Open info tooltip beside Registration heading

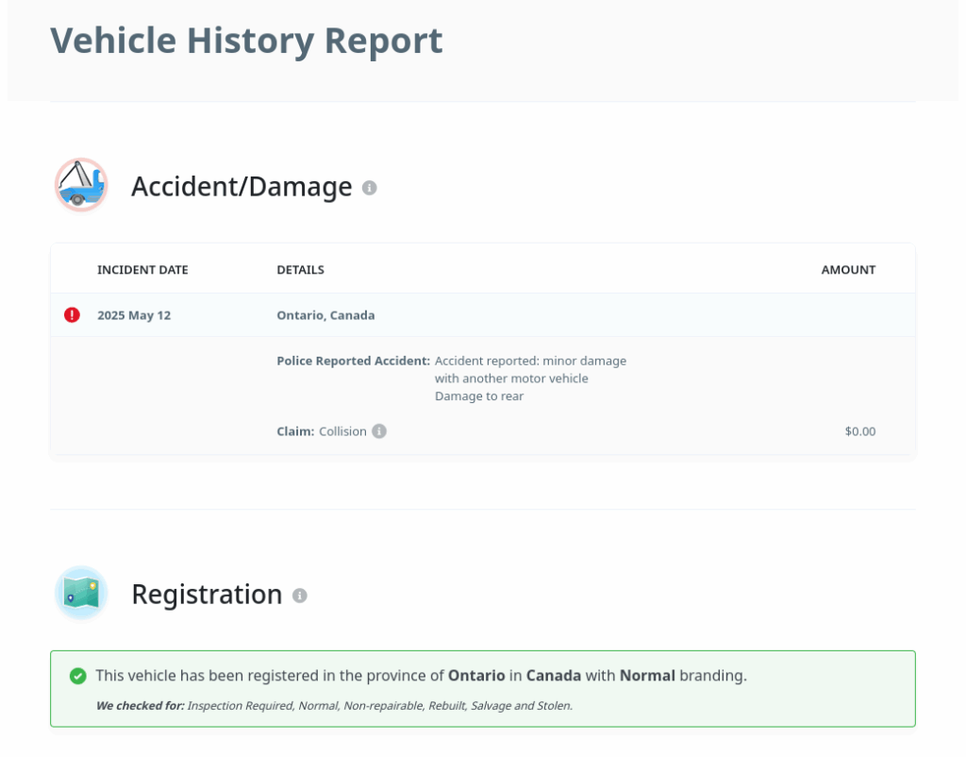point(300,596)
